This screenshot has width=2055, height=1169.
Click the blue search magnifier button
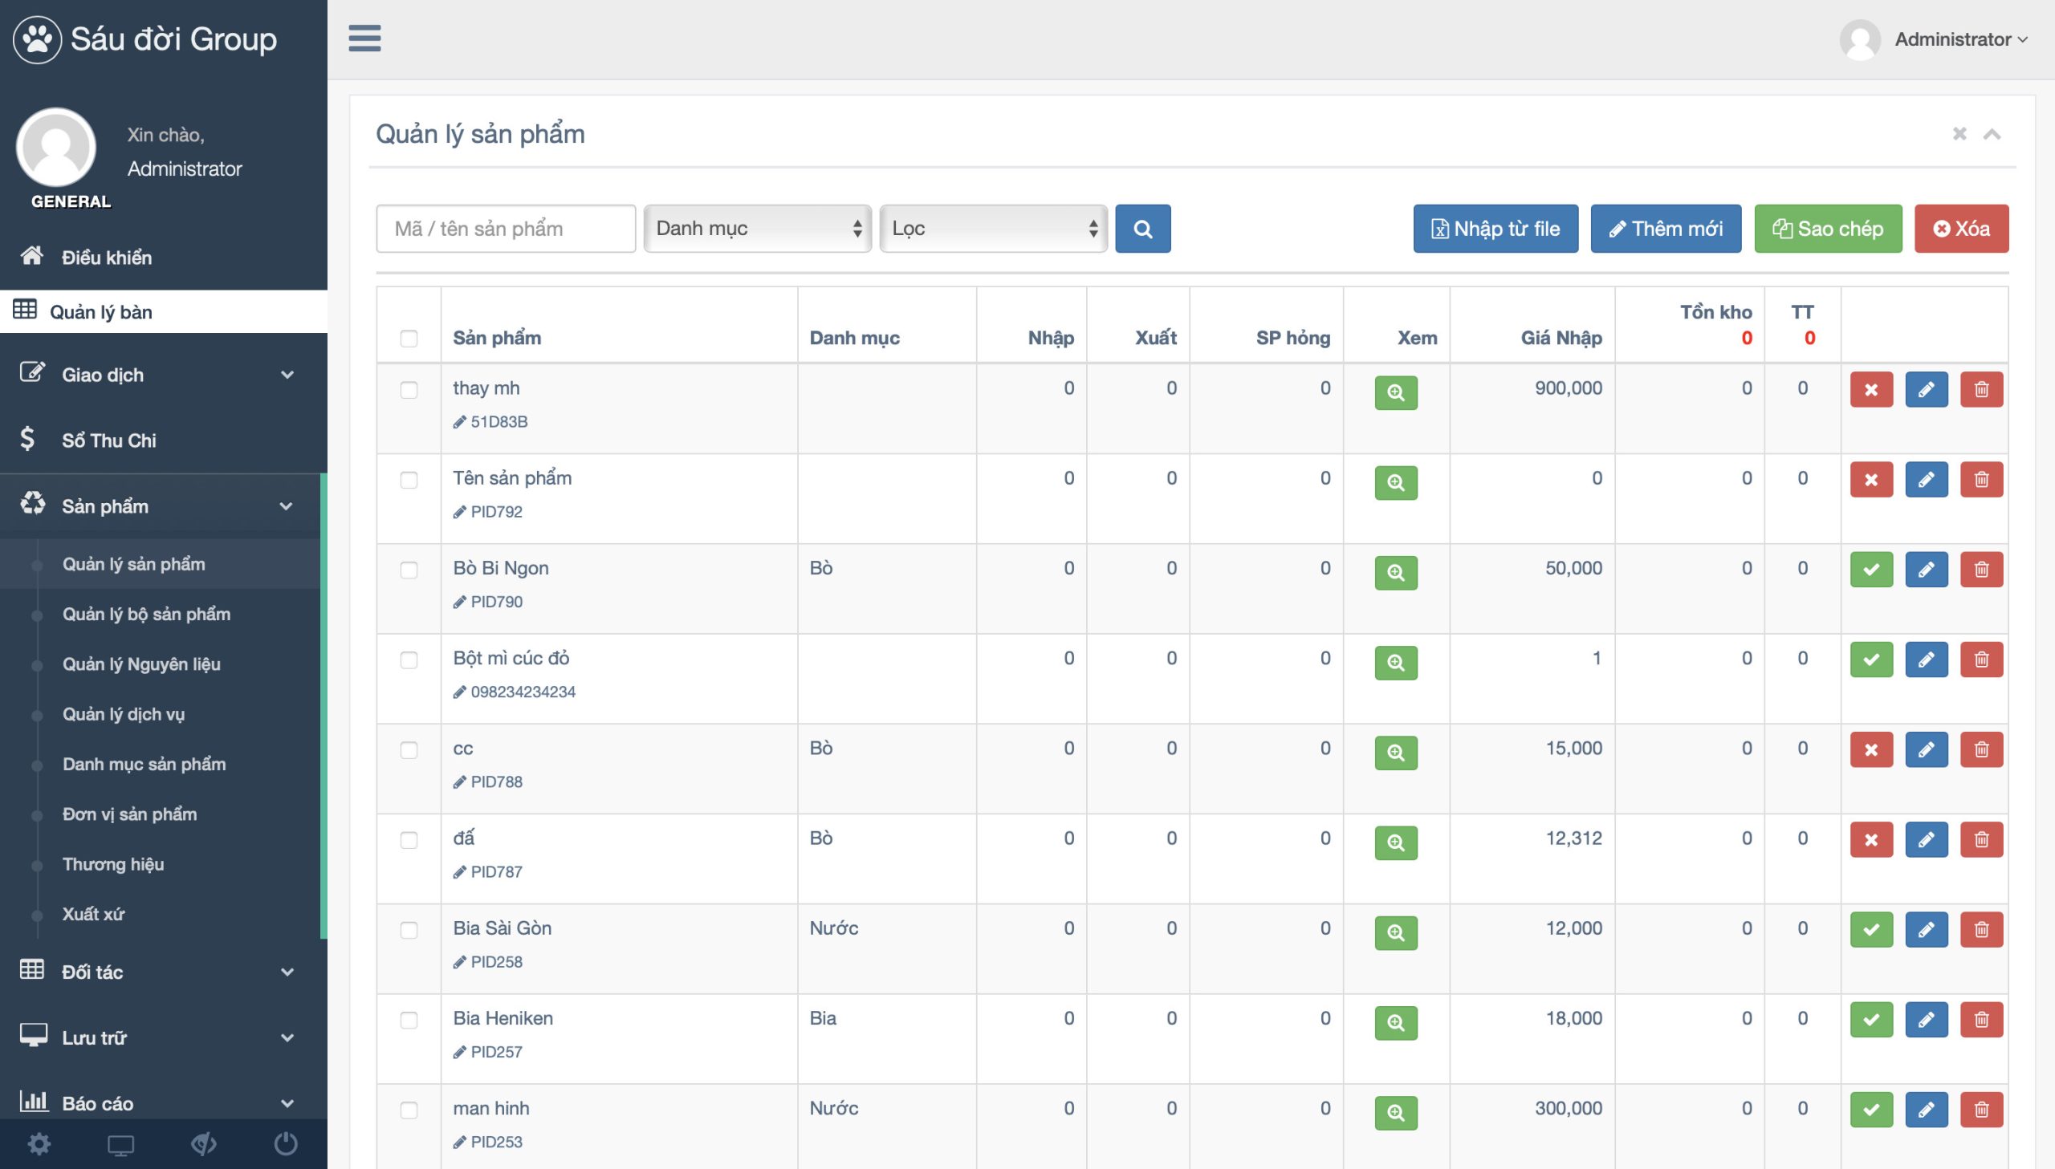pyautogui.click(x=1142, y=229)
